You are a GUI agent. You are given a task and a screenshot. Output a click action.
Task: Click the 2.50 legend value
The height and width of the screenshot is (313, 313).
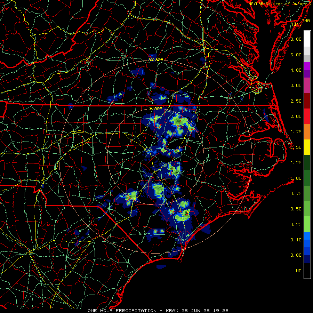296,101
